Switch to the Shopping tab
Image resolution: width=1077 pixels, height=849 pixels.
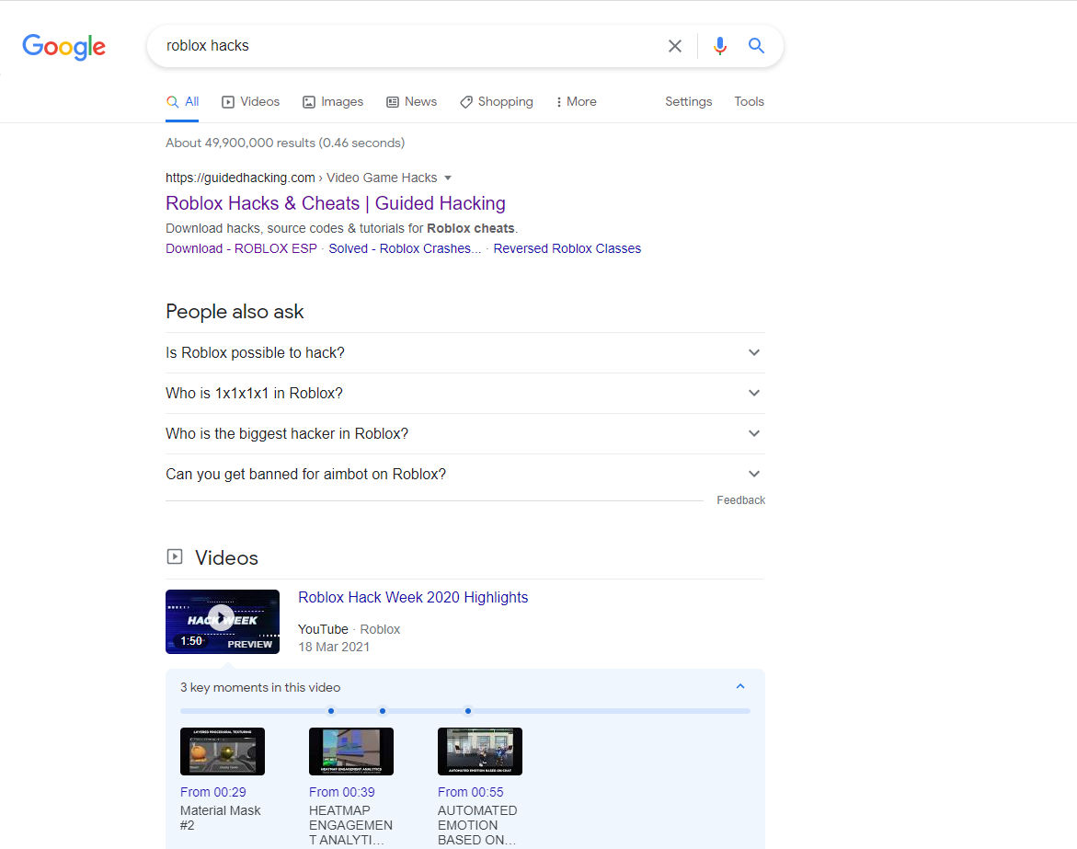(x=497, y=102)
